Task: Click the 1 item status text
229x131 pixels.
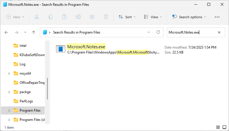Action: point(9,128)
